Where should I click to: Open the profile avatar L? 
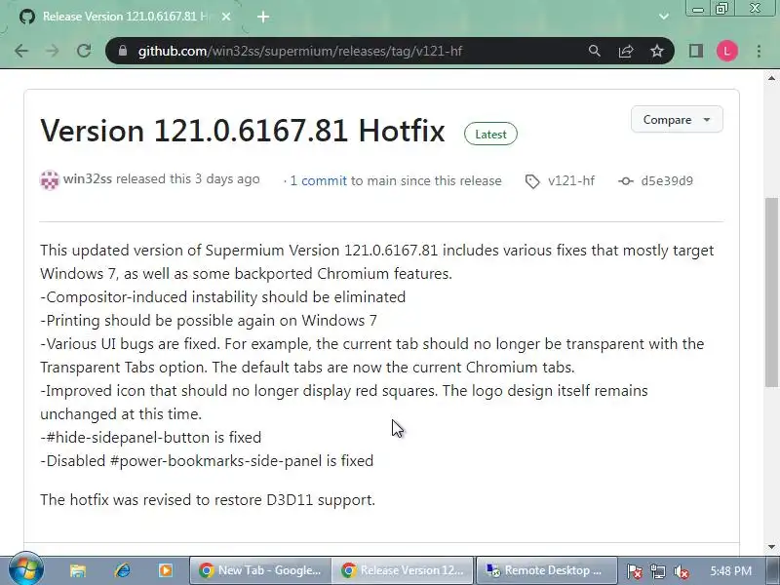tap(726, 51)
